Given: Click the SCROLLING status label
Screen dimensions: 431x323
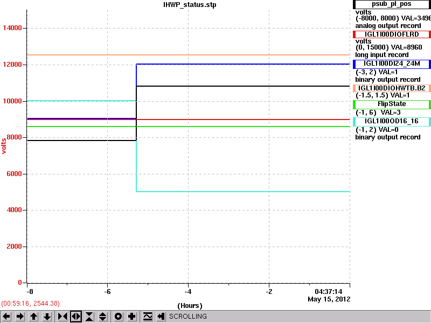Looking at the screenshot, I should coord(187,317).
